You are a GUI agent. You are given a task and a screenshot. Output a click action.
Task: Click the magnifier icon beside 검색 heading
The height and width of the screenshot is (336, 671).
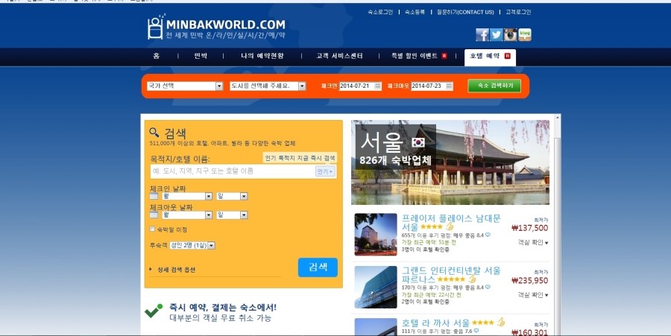coord(154,133)
